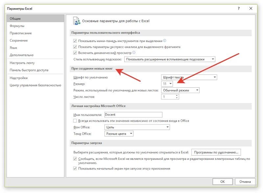Open Настроить ленту category
Viewport: 263px width, 193px height.
[36, 63]
